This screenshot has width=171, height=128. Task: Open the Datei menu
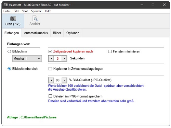click(x=7, y=11)
